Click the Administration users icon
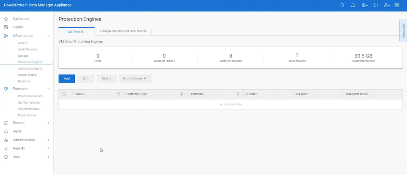The height and width of the screenshot is (175, 407). tap(6, 140)
